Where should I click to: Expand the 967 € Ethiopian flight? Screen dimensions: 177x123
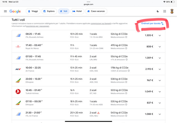point(160,80)
